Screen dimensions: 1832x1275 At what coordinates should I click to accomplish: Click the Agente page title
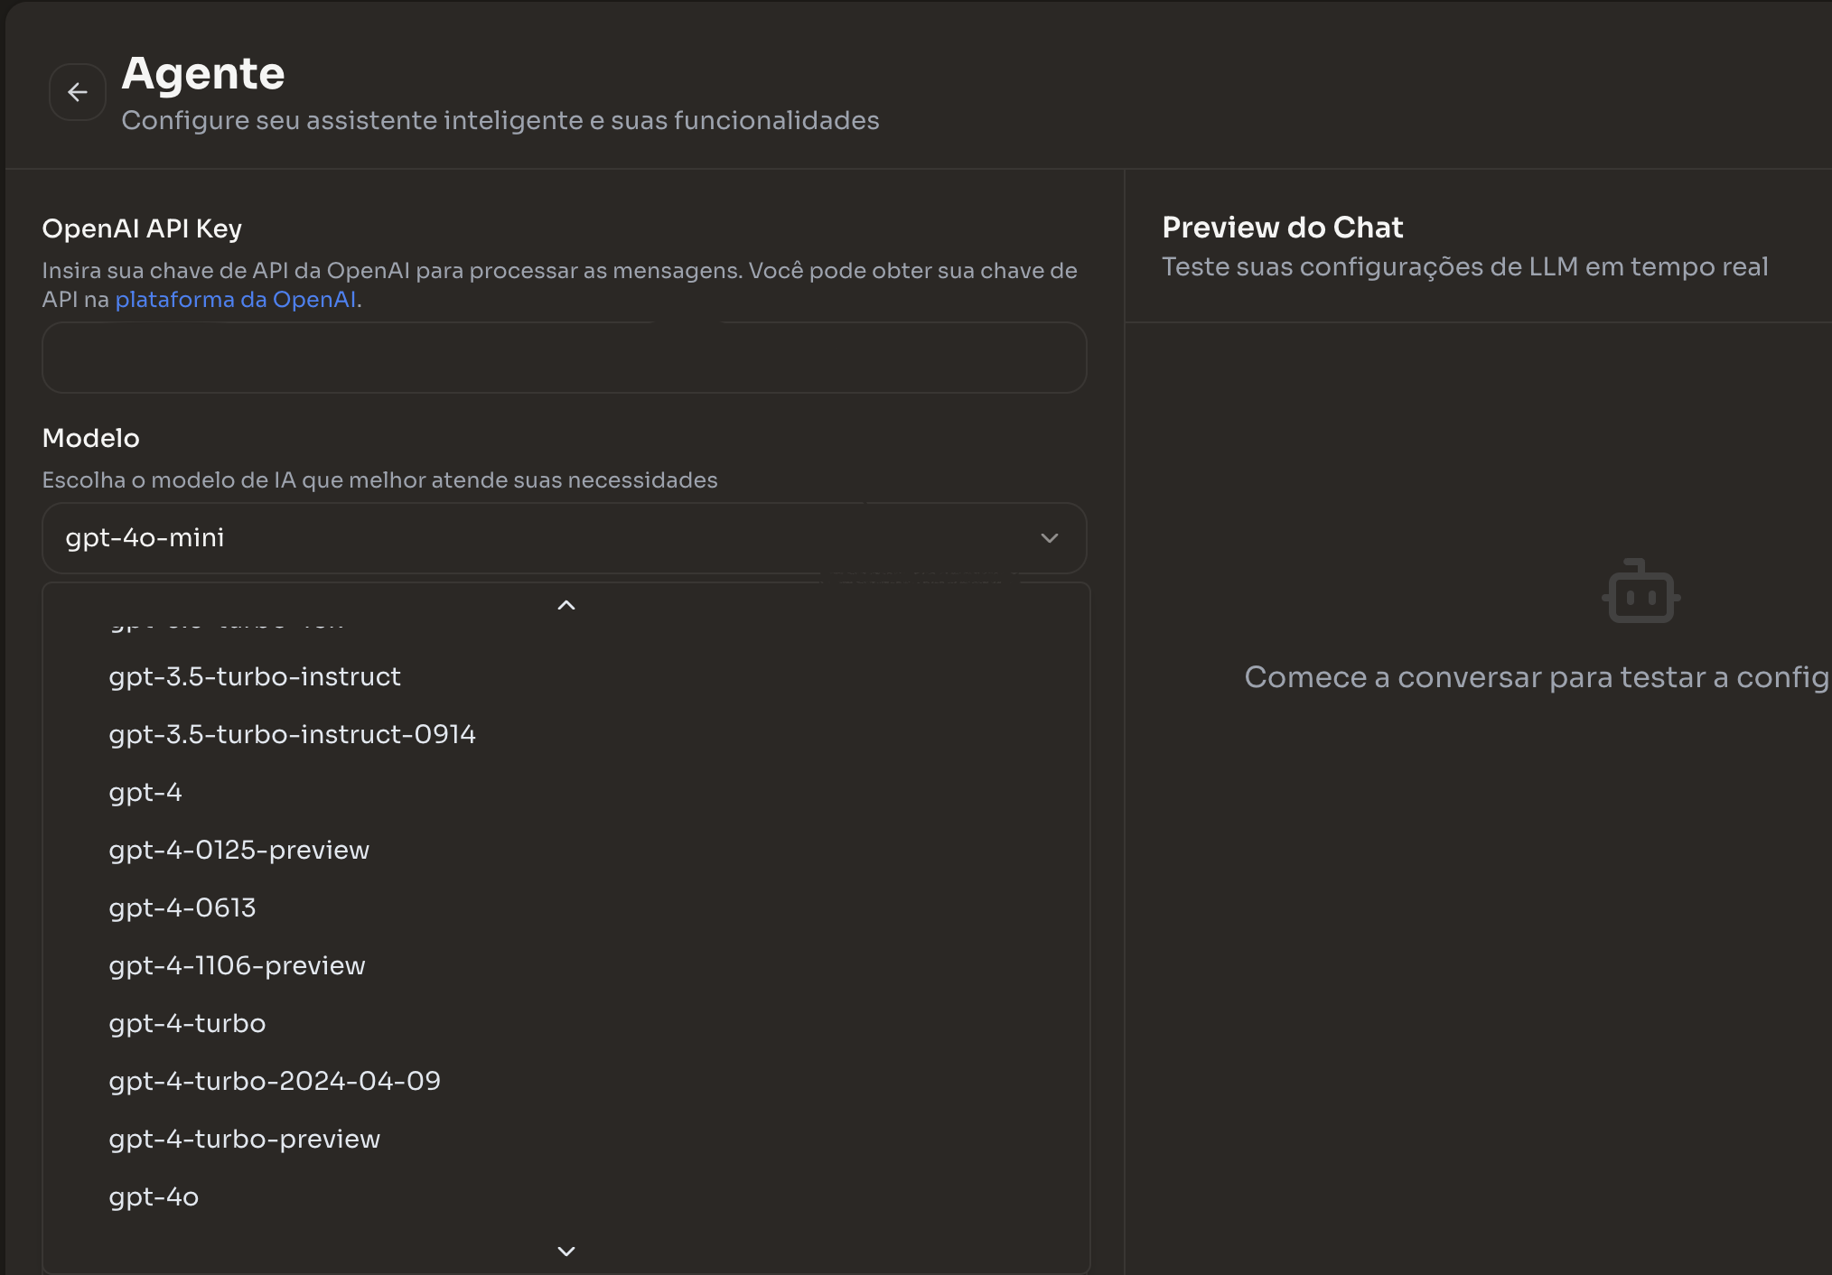(x=203, y=73)
